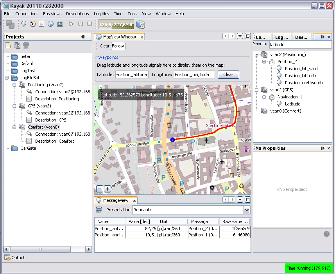
Task: Zoom out the map with minus button
Action: pyautogui.click(x=100, y=189)
